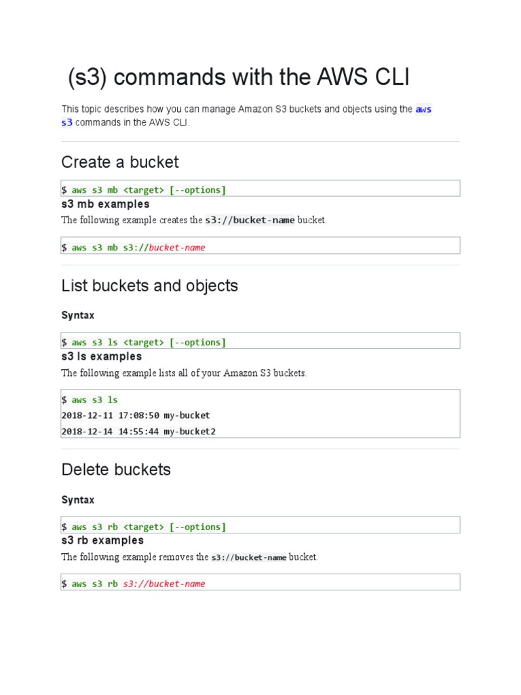Click the red "s3://bucket-name" in the rb example command
The height and width of the screenshot is (695, 521).
(x=164, y=584)
